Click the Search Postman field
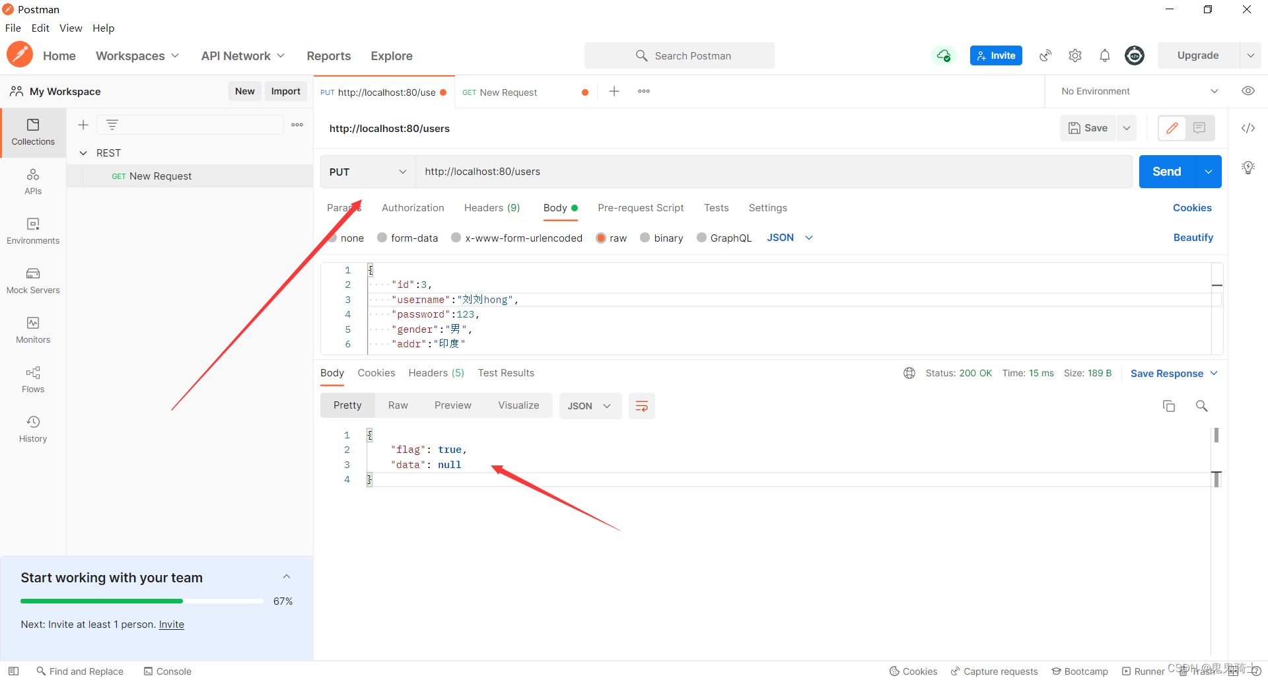Viewport: 1268px width, 680px height. pos(680,55)
